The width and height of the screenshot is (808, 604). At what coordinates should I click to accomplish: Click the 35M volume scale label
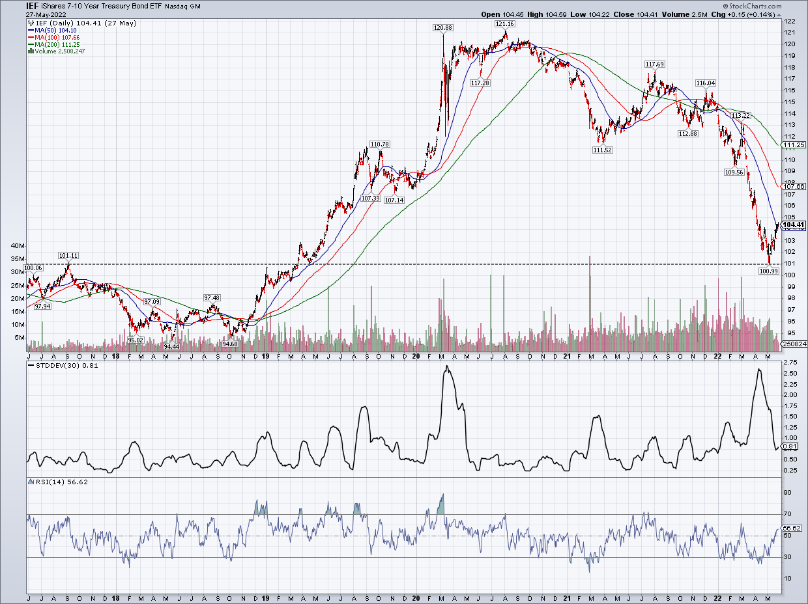point(18,258)
